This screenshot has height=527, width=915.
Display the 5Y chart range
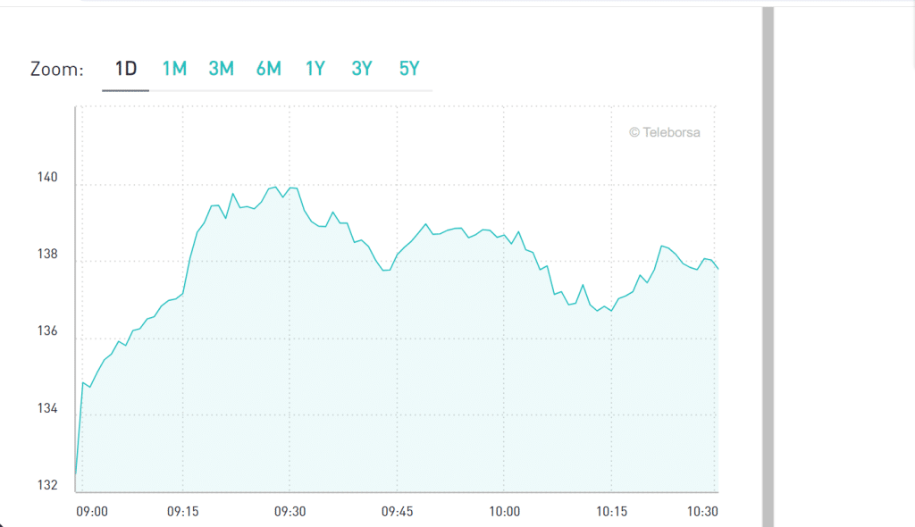click(408, 69)
